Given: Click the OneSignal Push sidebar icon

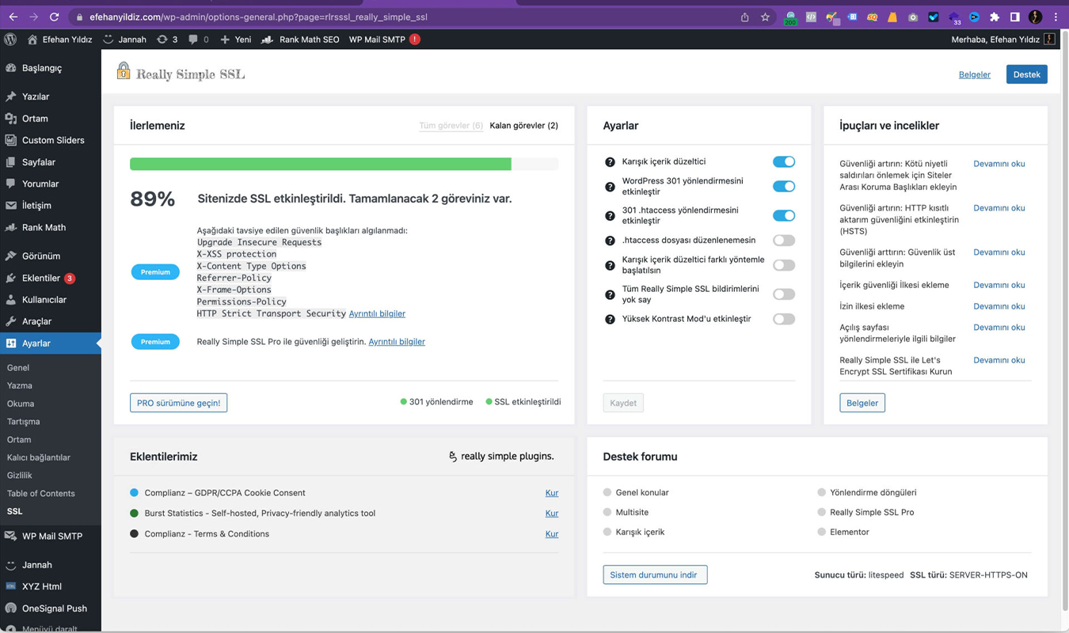Looking at the screenshot, I should [x=11, y=608].
